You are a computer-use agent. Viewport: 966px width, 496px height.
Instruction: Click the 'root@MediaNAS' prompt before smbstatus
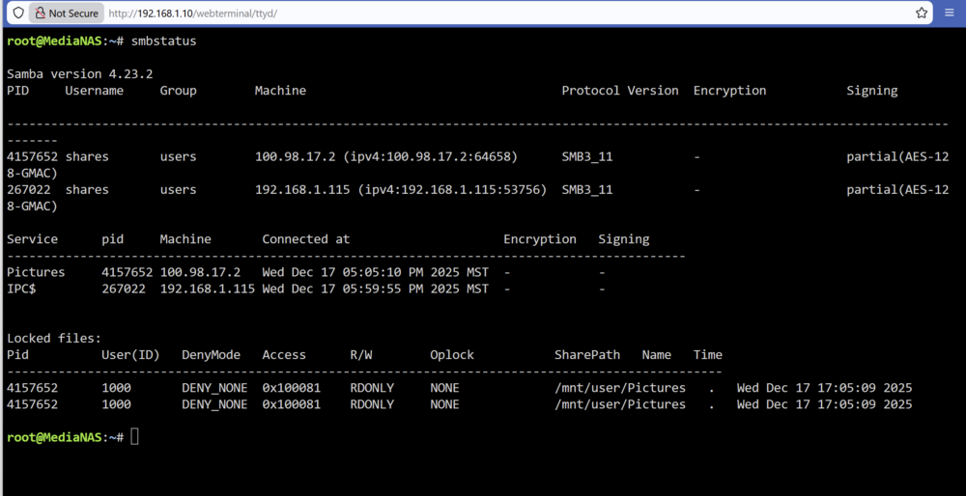54,41
